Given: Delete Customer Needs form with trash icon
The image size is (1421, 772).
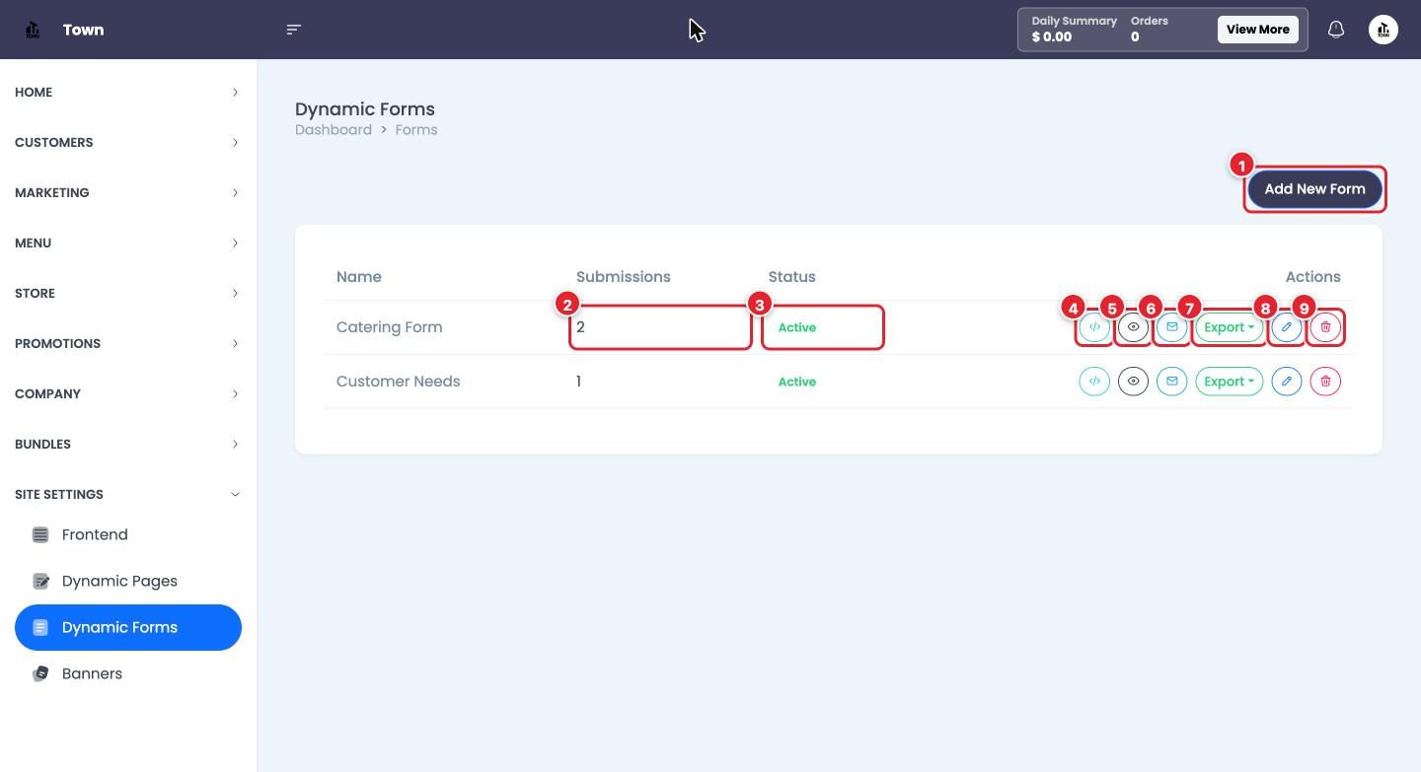Looking at the screenshot, I should [x=1325, y=382].
